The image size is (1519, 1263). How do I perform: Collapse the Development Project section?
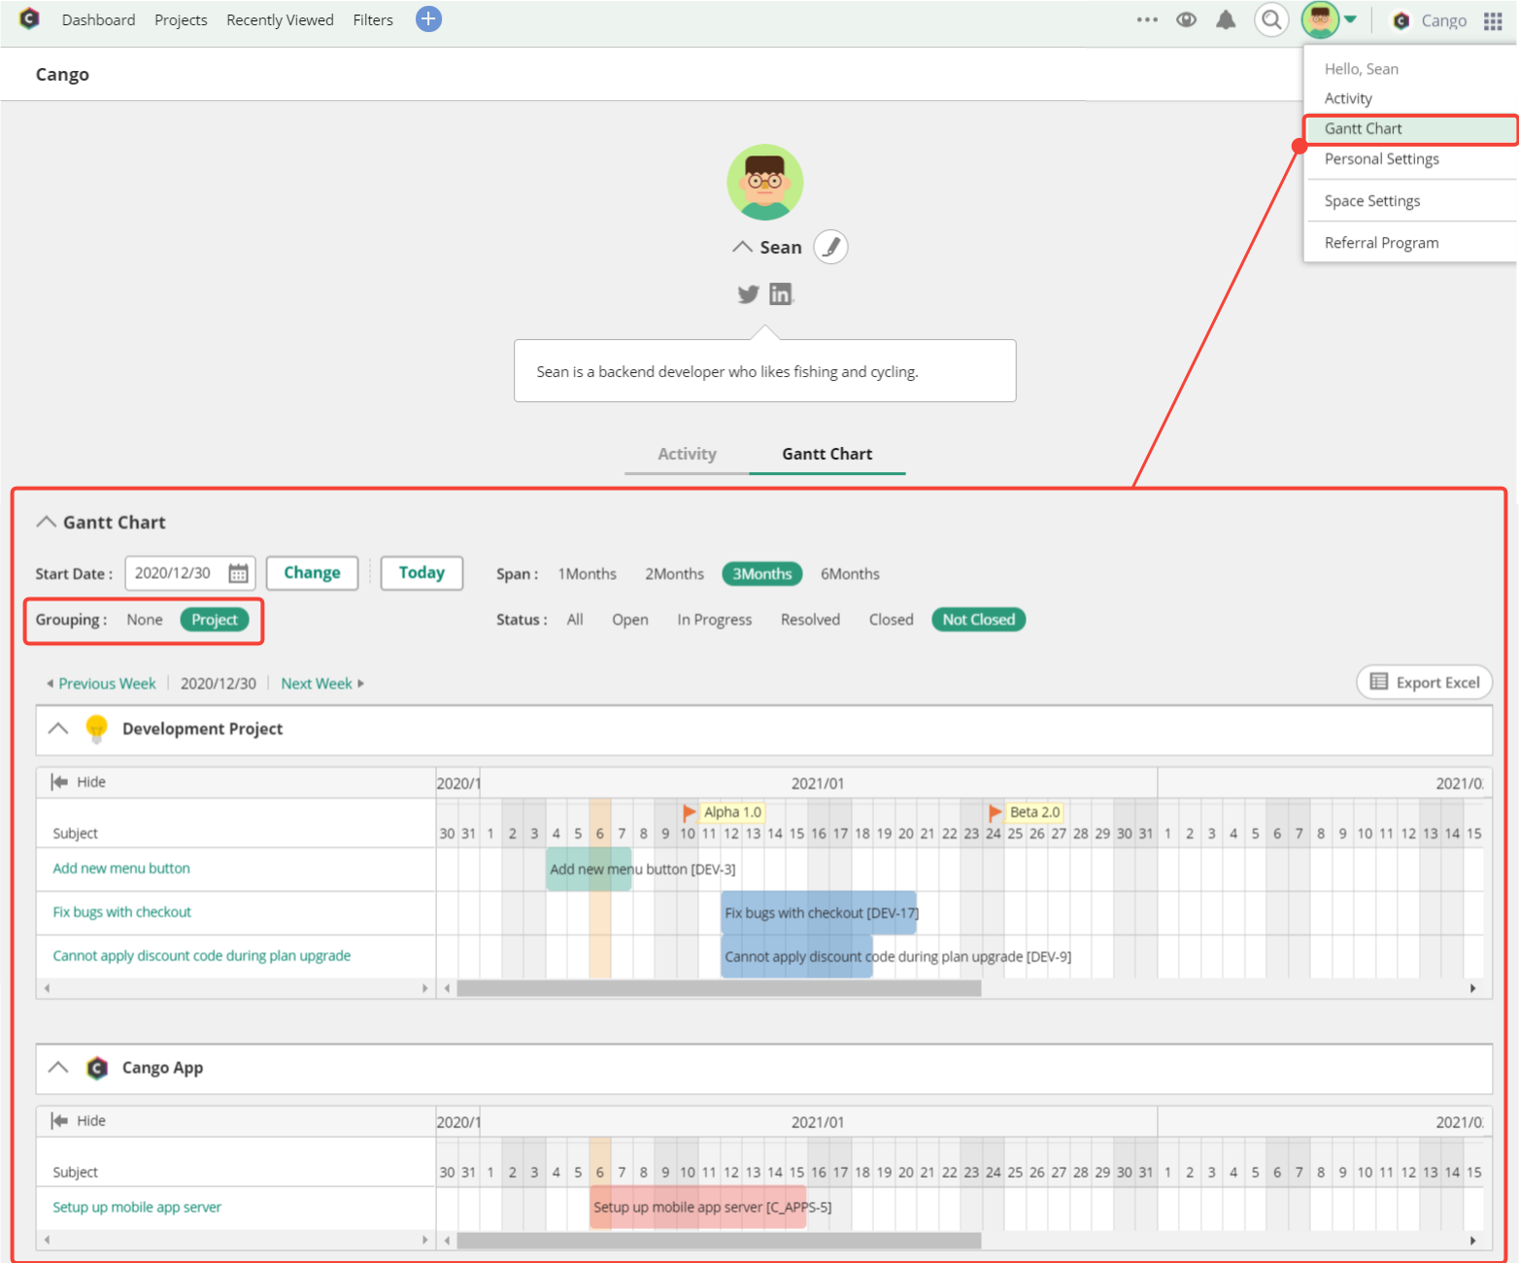[x=57, y=729]
